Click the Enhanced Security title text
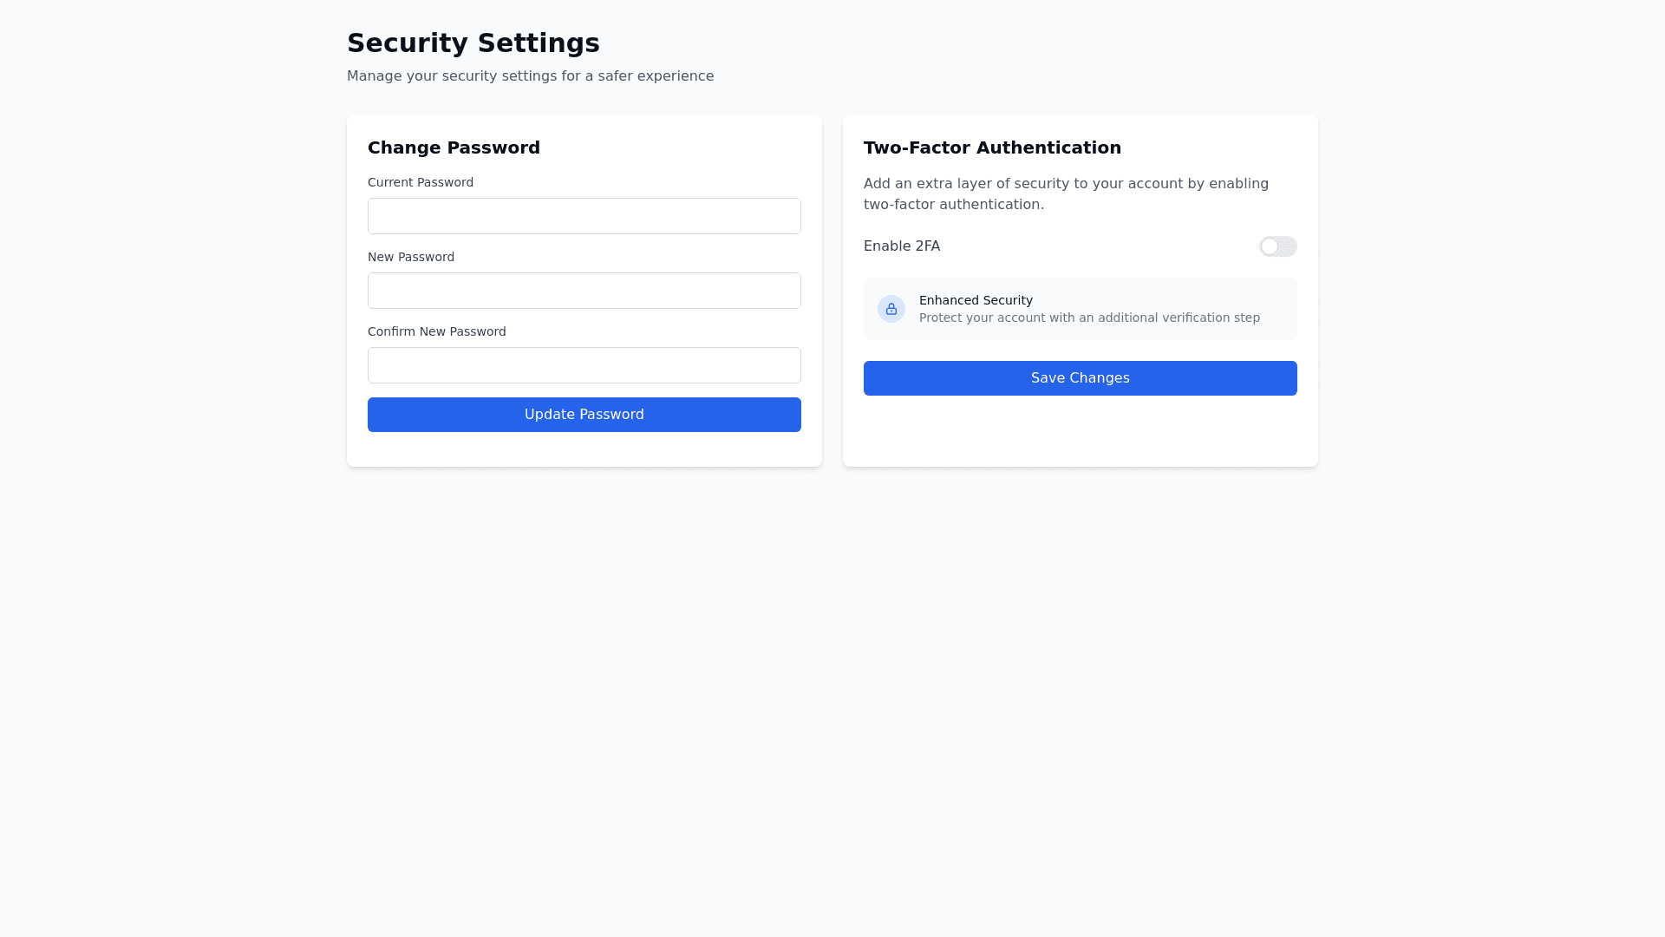Viewport: 1665px width, 937px height. [976, 300]
